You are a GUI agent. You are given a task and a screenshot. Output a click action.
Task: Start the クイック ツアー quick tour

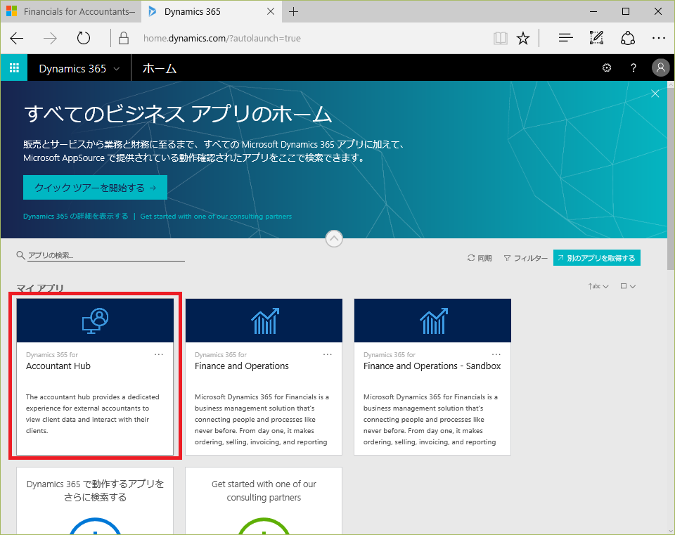coord(95,187)
